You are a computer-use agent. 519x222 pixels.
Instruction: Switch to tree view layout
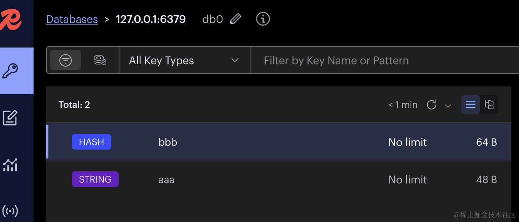(489, 104)
